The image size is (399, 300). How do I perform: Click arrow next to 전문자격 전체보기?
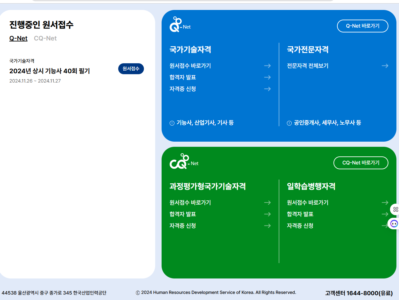point(385,66)
